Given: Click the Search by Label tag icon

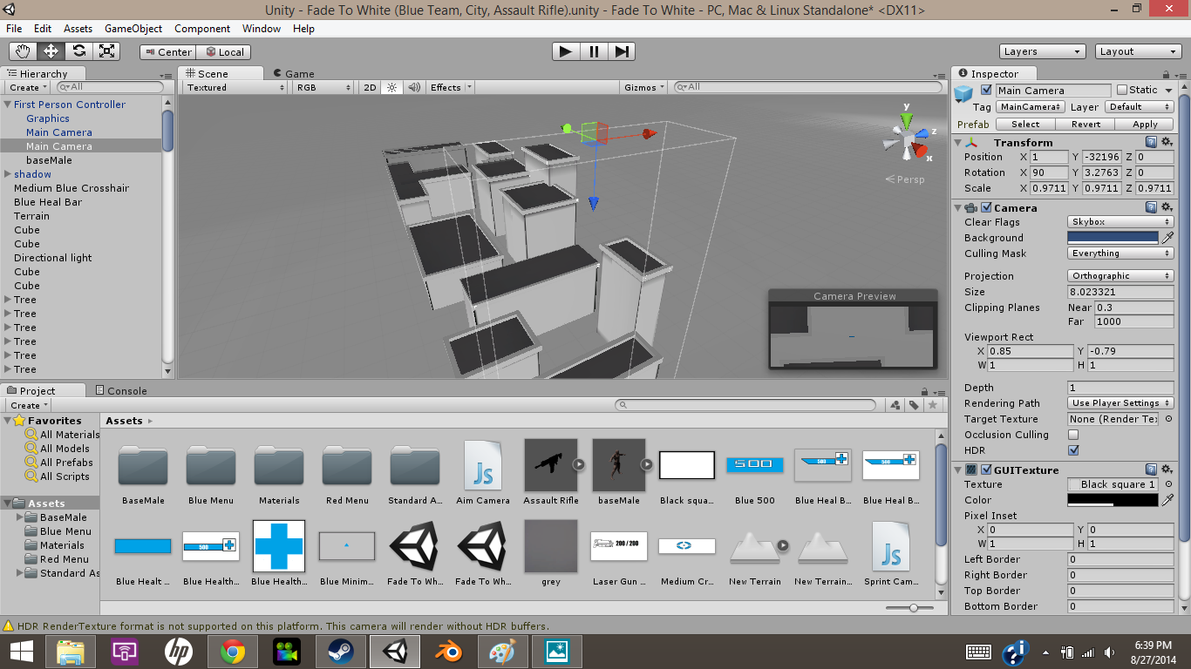Looking at the screenshot, I should click(x=914, y=405).
